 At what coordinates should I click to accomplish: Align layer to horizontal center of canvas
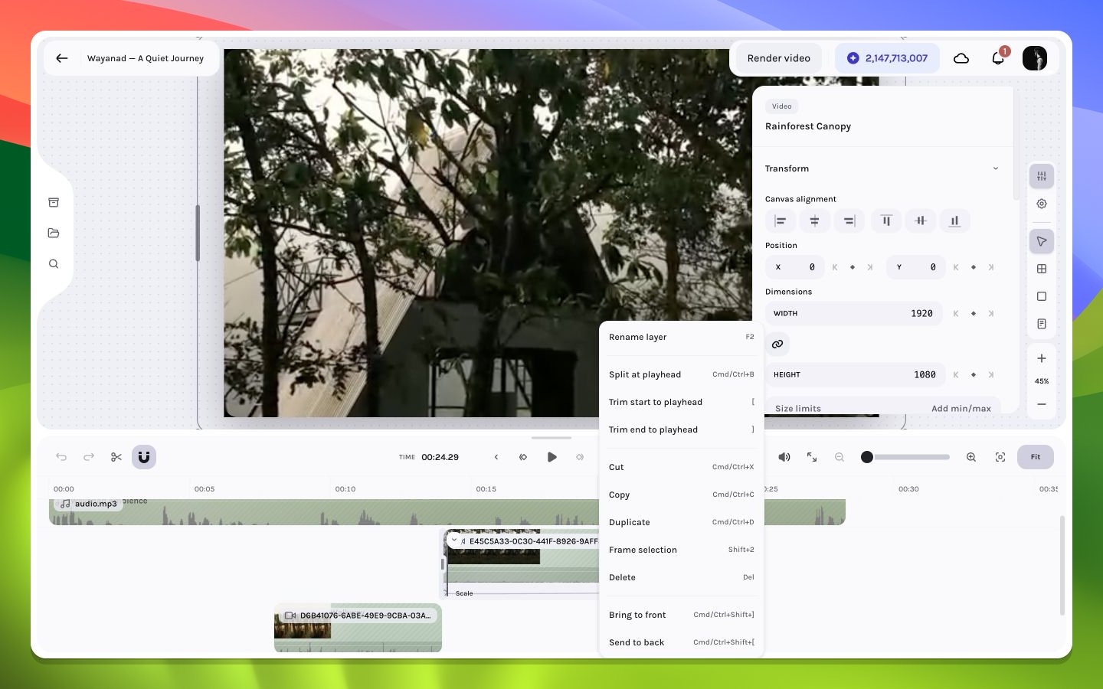tap(814, 221)
